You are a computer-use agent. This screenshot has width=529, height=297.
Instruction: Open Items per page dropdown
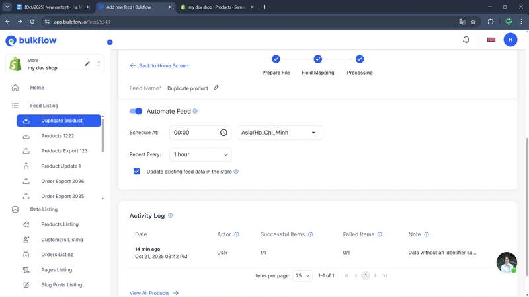click(x=302, y=275)
